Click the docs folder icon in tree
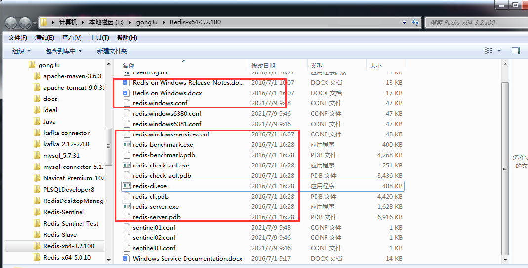Screen dimensions: 528x268 coord(37,99)
